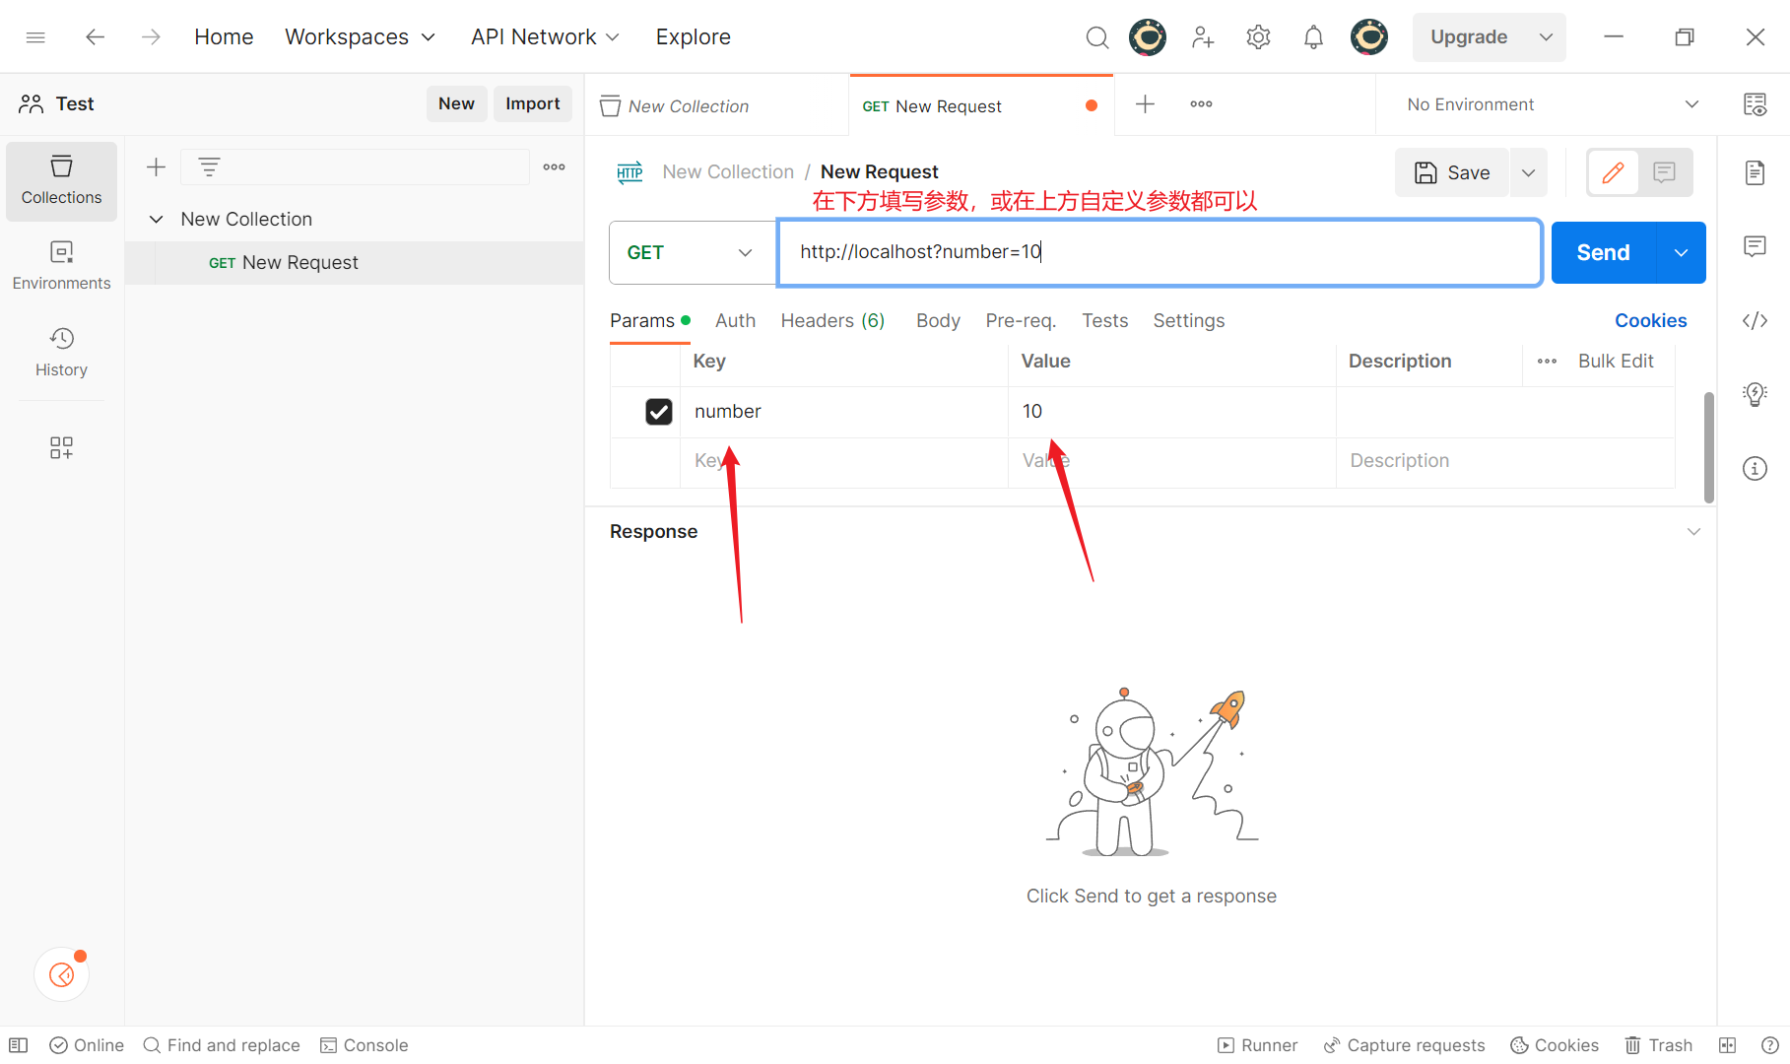Open the related requests lightbulb icon
The height and width of the screenshot is (1064, 1790).
pyautogui.click(x=1755, y=394)
